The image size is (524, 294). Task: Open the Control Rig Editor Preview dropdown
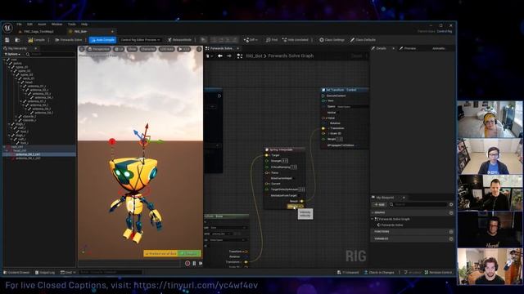click(x=140, y=40)
